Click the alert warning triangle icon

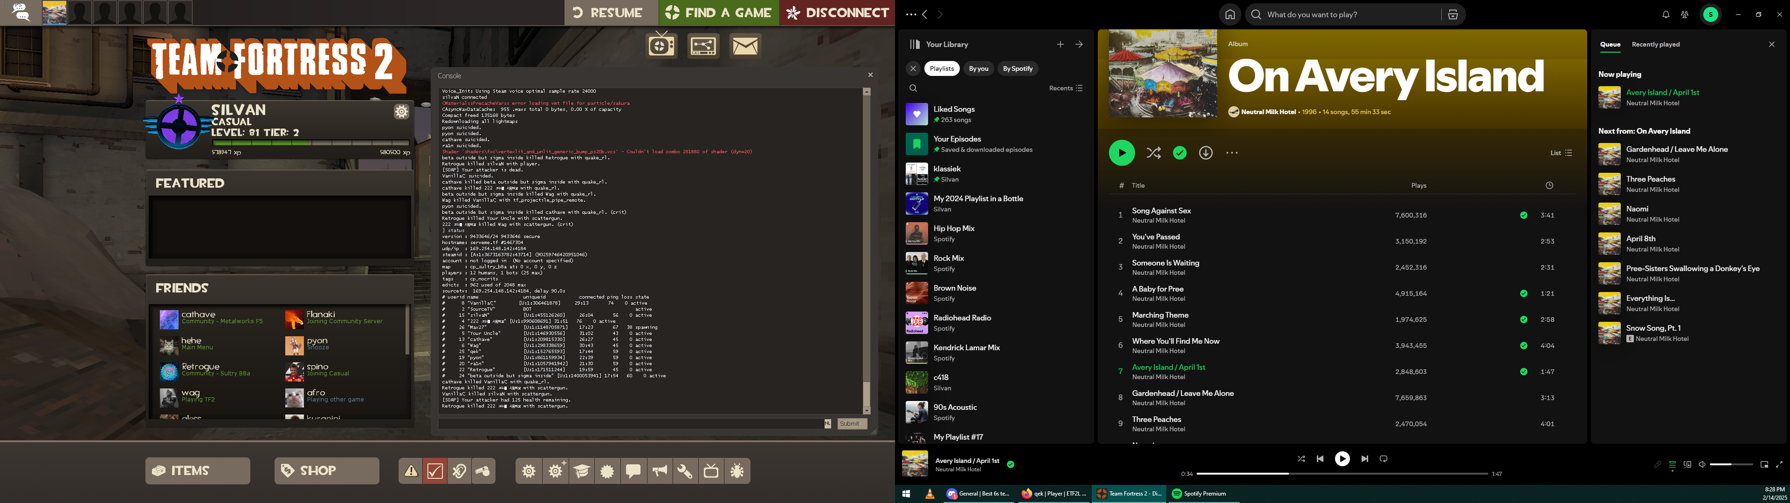pyautogui.click(x=411, y=471)
